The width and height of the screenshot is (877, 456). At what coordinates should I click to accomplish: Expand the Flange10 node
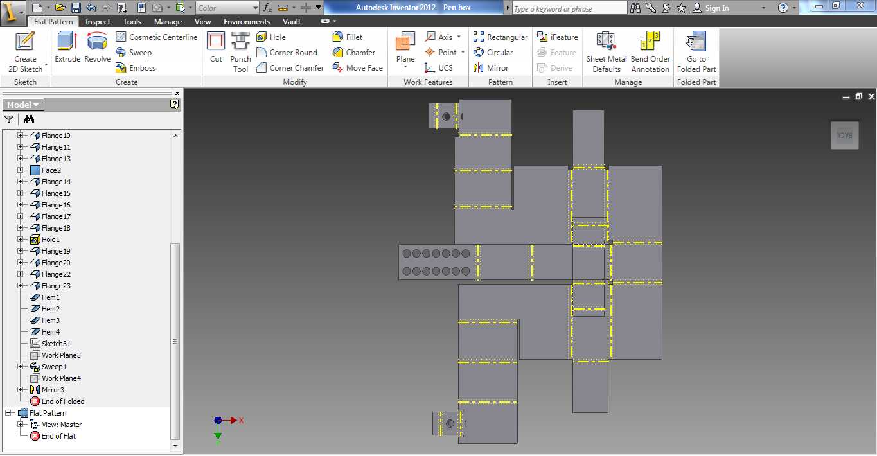(20, 136)
